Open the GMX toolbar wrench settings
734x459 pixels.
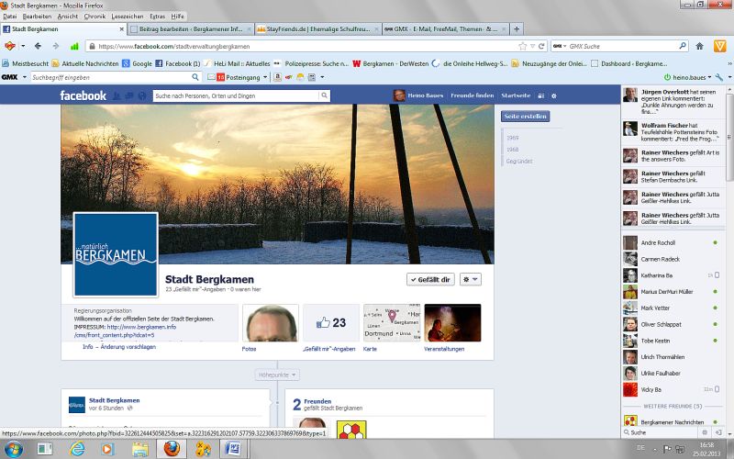tap(719, 77)
